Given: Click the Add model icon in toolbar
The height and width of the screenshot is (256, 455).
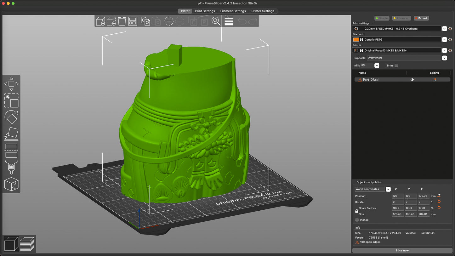Looking at the screenshot, I should click(x=101, y=21).
